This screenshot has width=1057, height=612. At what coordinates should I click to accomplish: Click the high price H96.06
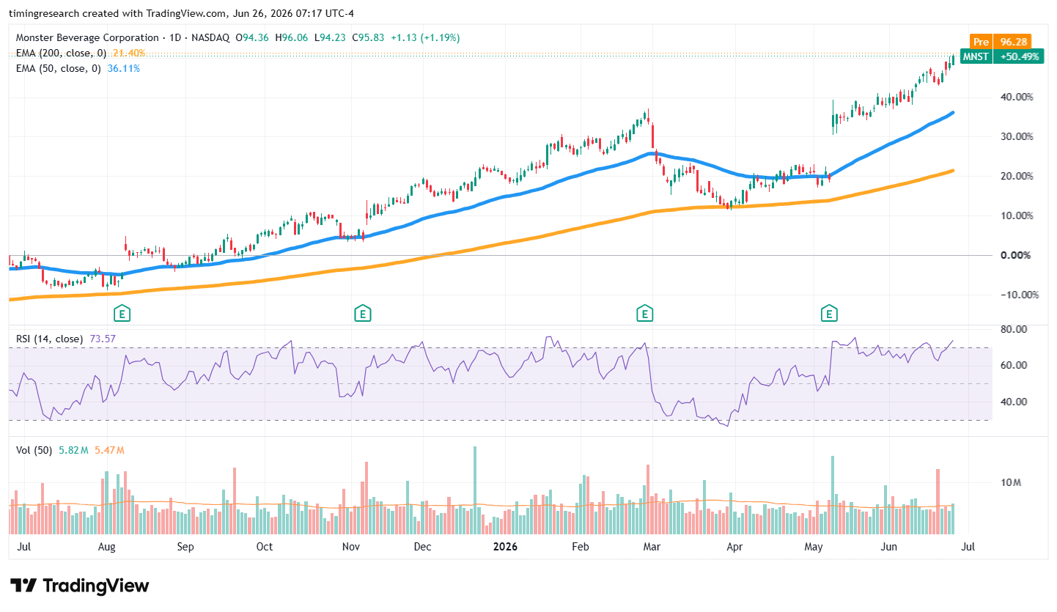[290, 37]
